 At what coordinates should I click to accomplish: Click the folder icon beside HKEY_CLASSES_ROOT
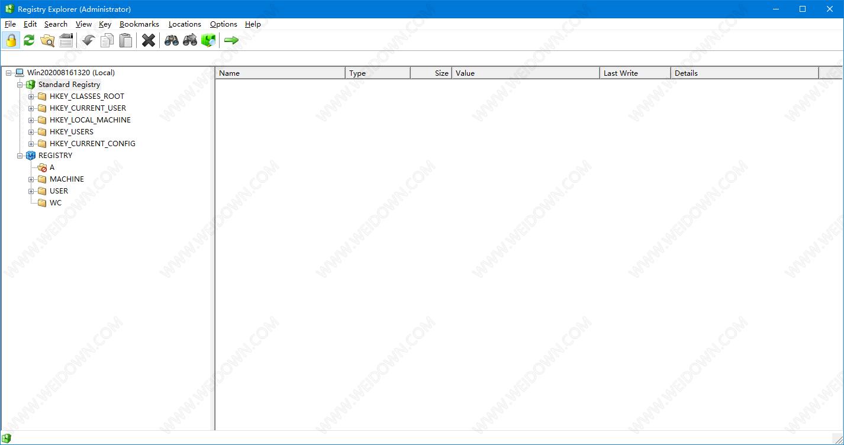pyautogui.click(x=42, y=96)
